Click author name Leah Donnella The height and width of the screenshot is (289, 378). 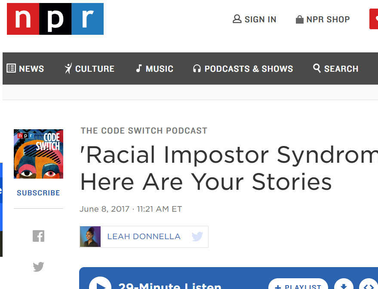(x=144, y=237)
